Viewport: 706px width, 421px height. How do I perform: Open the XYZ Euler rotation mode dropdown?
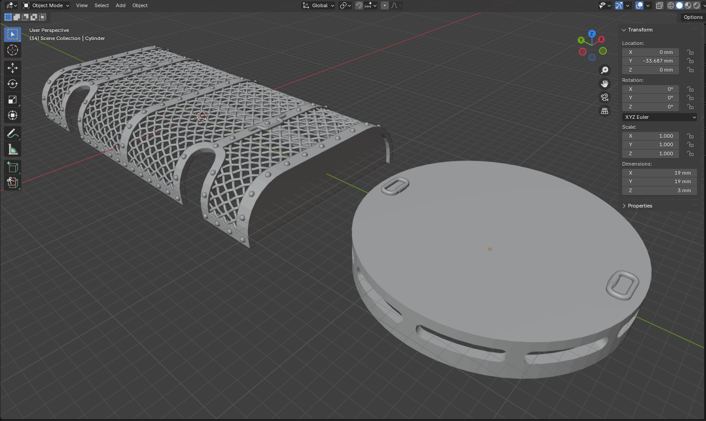click(x=660, y=117)
